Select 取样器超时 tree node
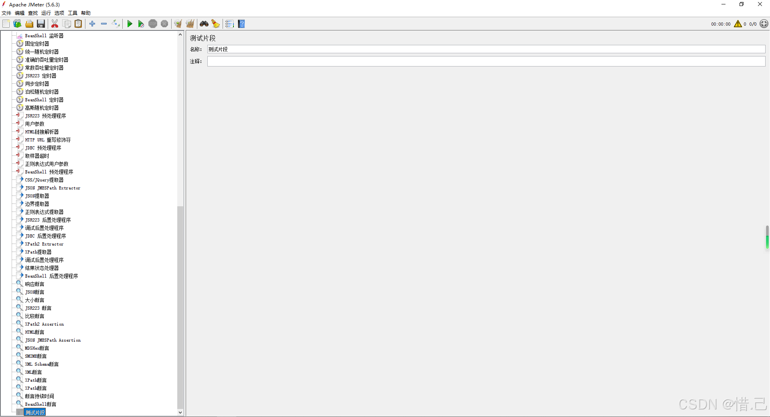Screen dimensions: 770x417 (x=37, y=156)
